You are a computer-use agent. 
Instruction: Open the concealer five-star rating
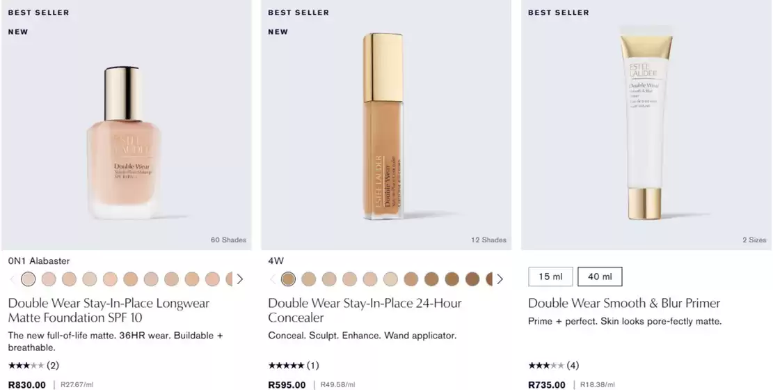pyautogui.click(x=286, y=366)
